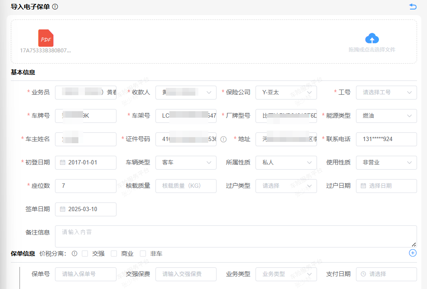
Task: Click the info icon next to 证件号码
Action: [x=223, y=139]
